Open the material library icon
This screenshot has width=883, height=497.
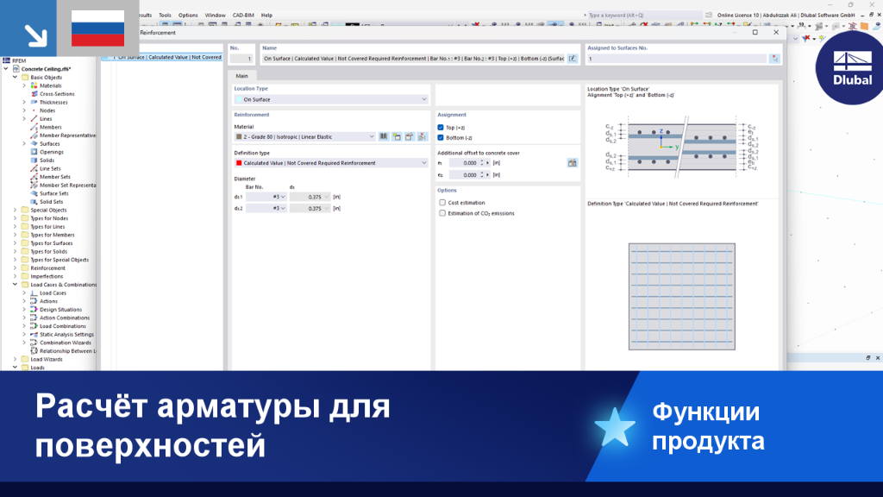(384, 137)
